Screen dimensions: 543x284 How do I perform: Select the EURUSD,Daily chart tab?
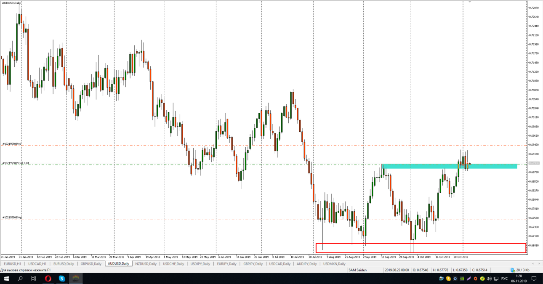coord(64,264)
